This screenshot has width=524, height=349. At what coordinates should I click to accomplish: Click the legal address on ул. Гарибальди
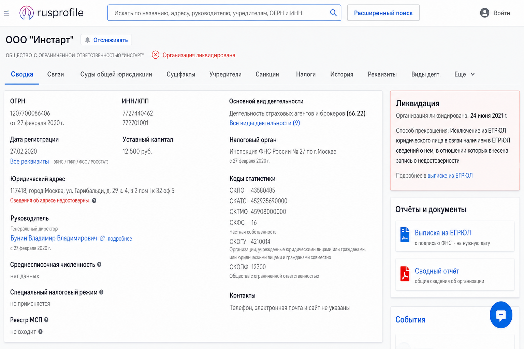[92, 191]
